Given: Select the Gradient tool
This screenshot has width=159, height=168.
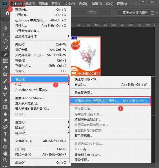Looking at the screenshot, I should click(5, 107).
